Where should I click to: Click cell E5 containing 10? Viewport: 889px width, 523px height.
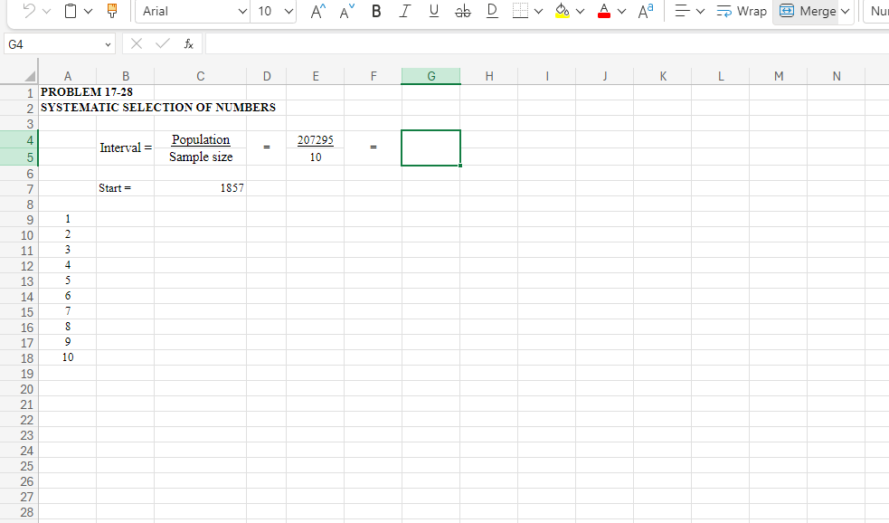point(316,157)
